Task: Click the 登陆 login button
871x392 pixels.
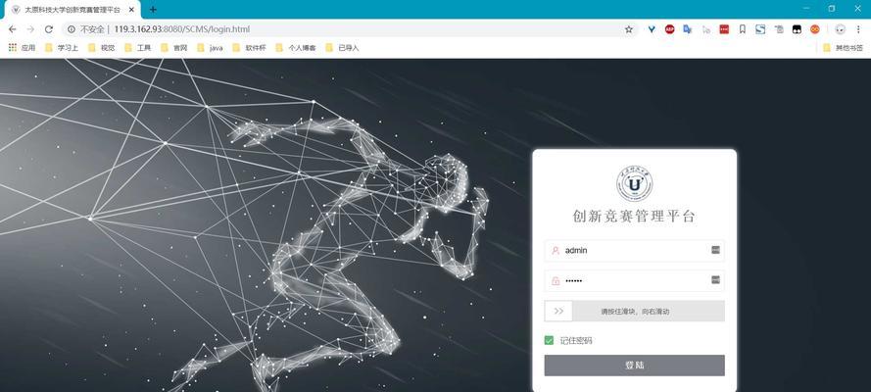Action: [634, 366]
